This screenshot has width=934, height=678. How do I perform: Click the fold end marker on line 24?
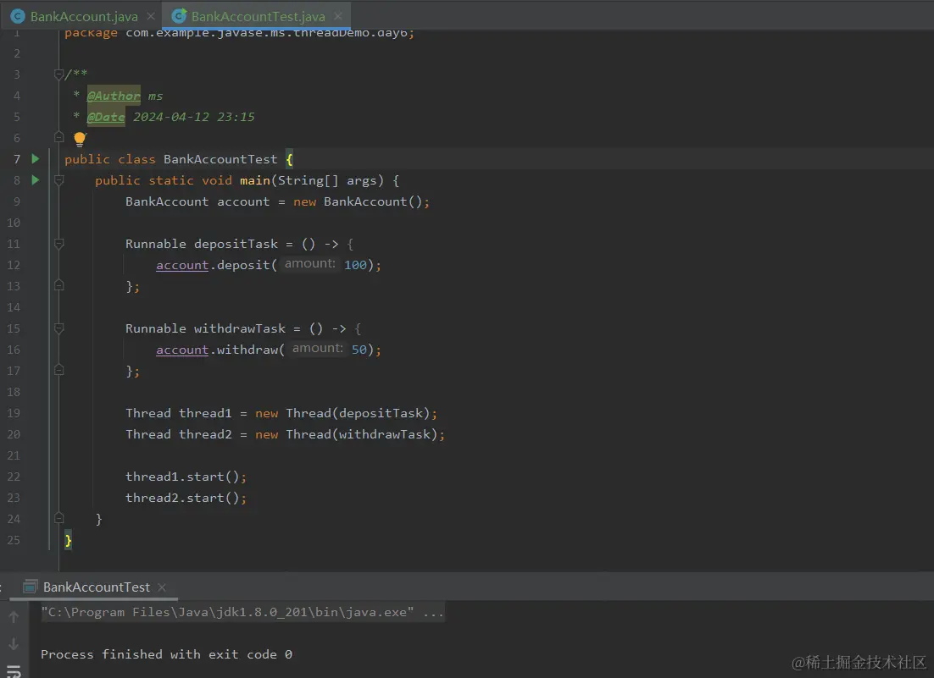click(58, 518)
